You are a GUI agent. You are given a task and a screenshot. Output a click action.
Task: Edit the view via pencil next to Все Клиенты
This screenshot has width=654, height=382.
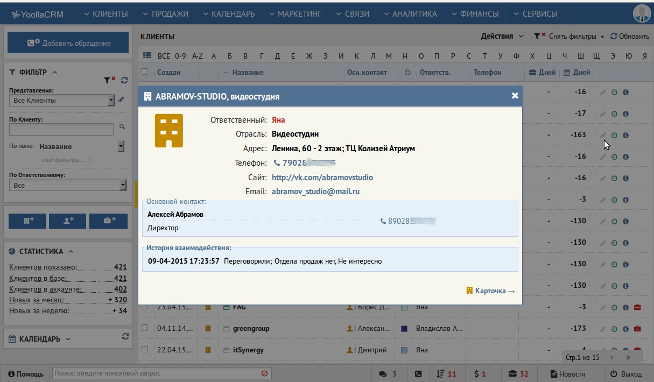[121, 100]
